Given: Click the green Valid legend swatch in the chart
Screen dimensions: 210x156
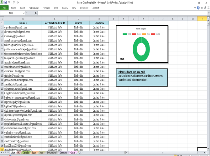Looking at the screenshot, I should click(125, 34).
